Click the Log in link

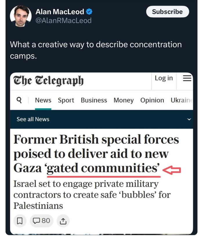pos(164,78)
